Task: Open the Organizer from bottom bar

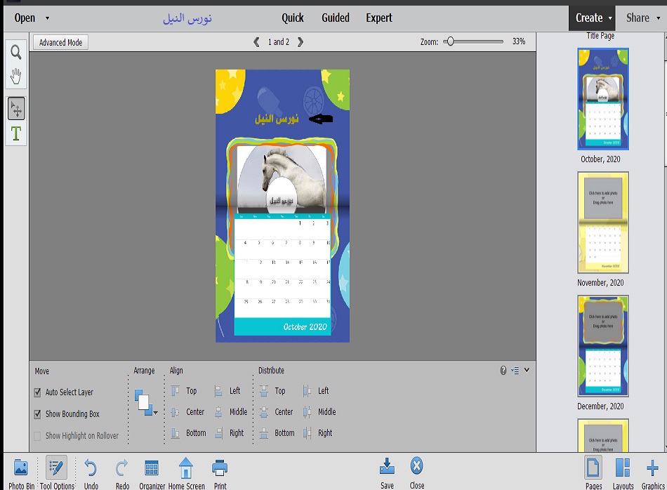Action: [151, 468]
